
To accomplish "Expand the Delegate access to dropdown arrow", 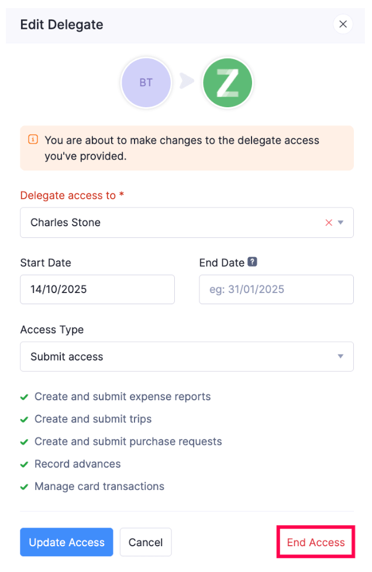I will click(341, 223).
